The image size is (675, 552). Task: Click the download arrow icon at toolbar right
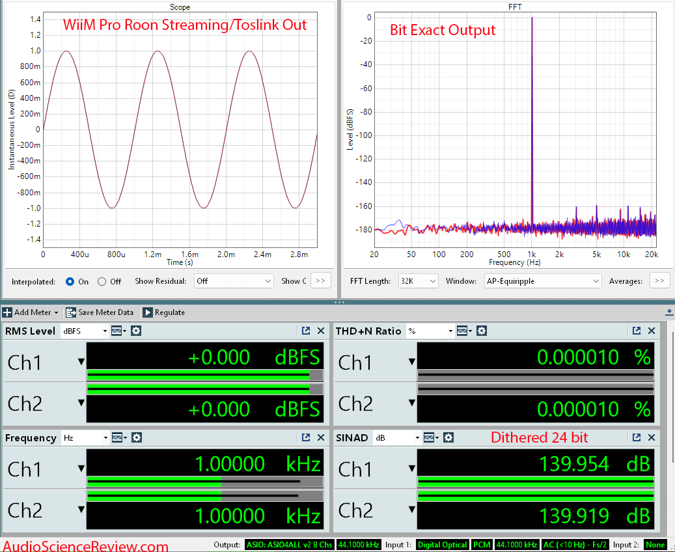669,312
